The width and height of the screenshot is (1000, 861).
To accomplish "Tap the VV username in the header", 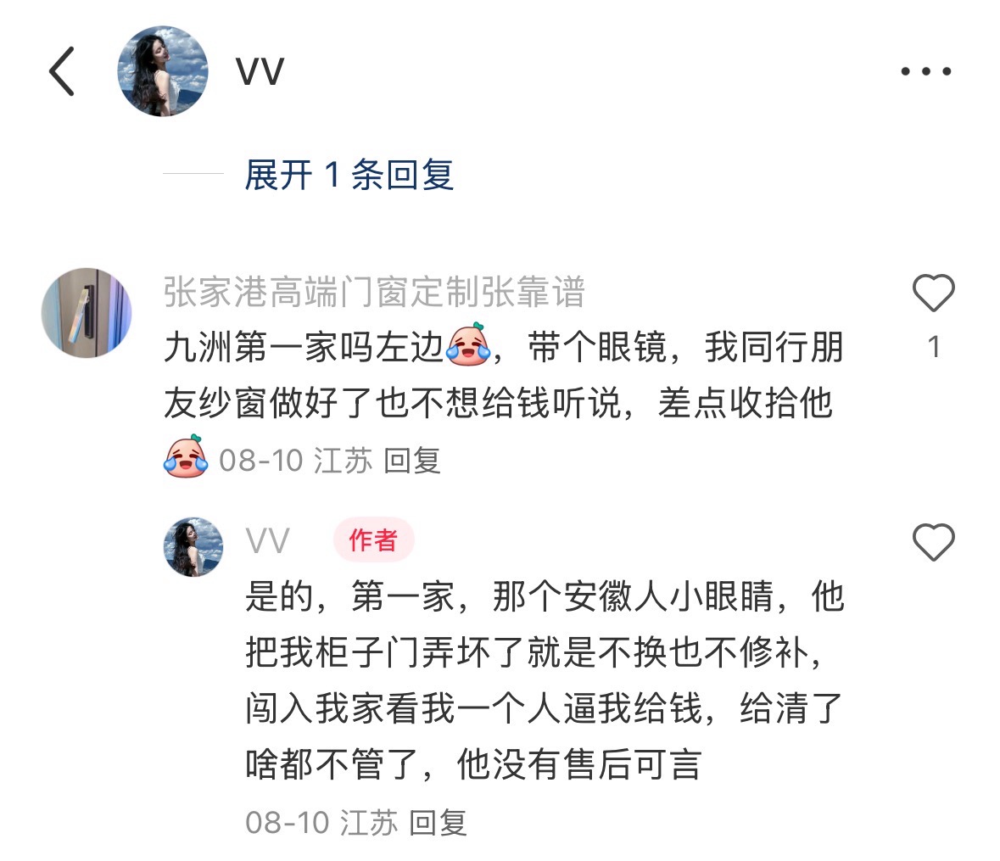I will click(260, 71).
